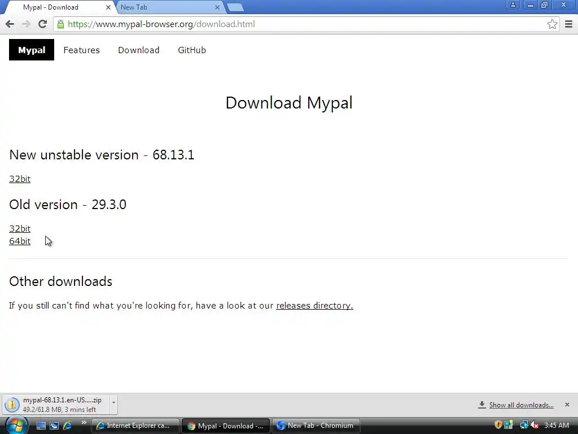Download 32bit old version 29.3.0
Viewport: 578px width, 434px height.
pyautogui.click(x=20, y=229)
